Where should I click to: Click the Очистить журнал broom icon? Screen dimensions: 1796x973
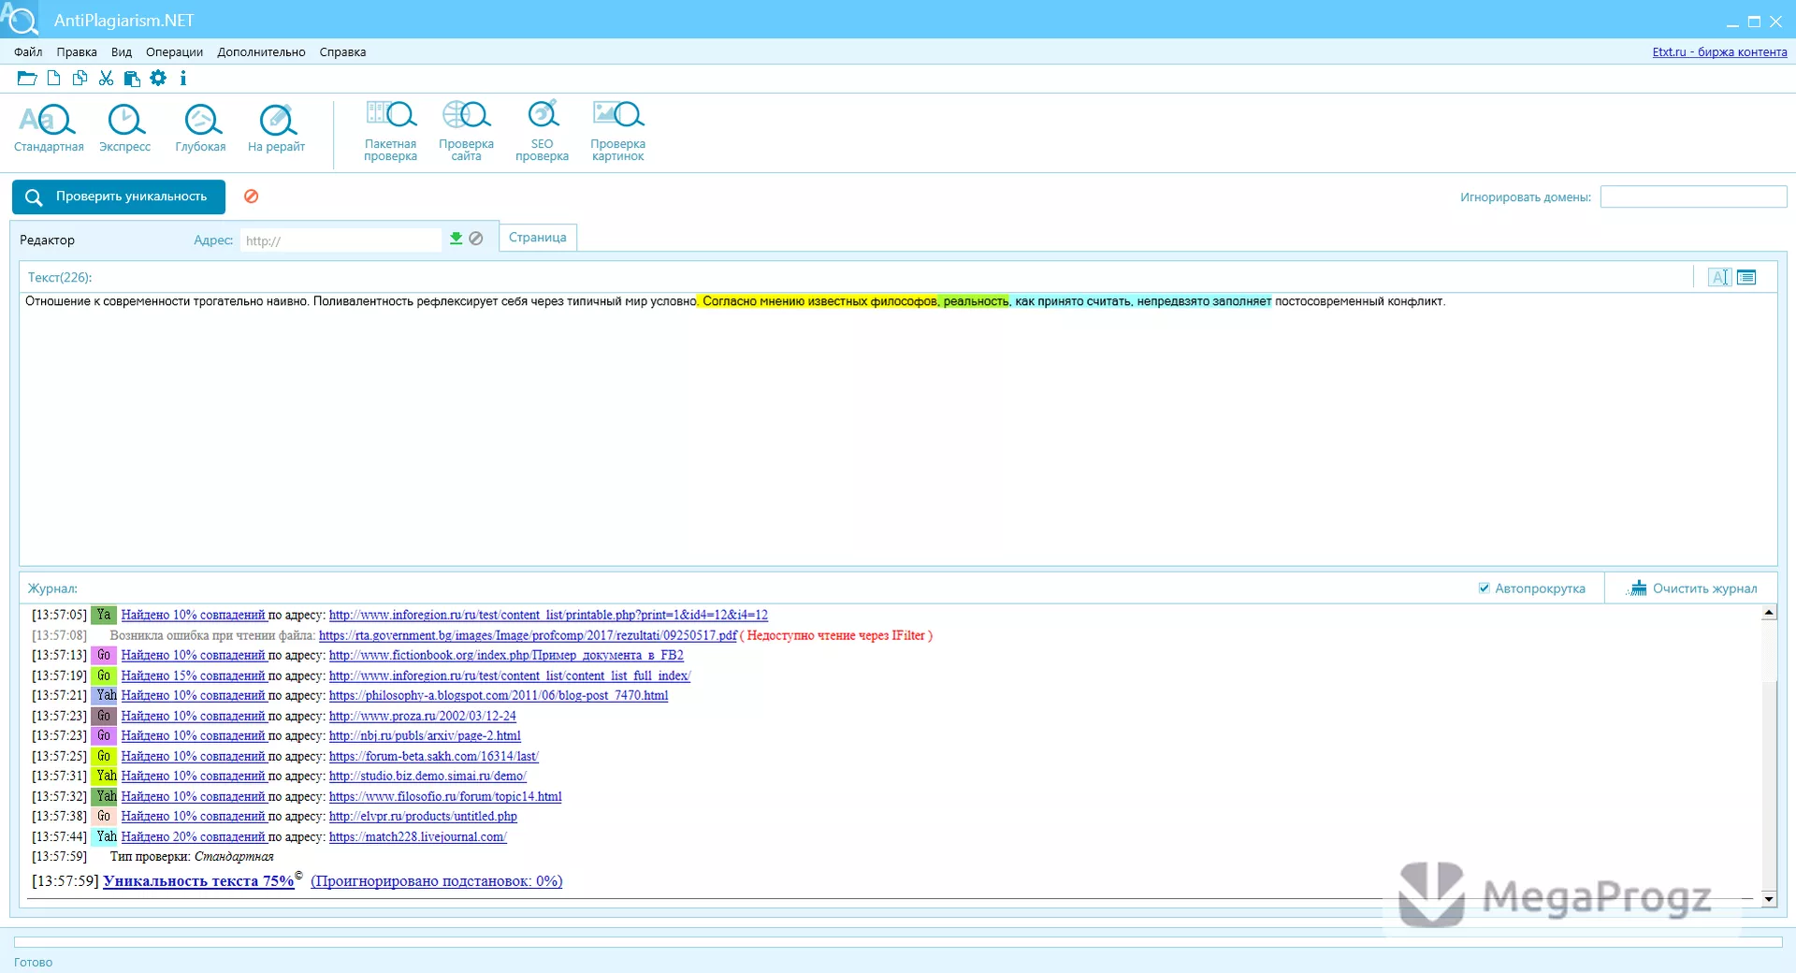1638,588
